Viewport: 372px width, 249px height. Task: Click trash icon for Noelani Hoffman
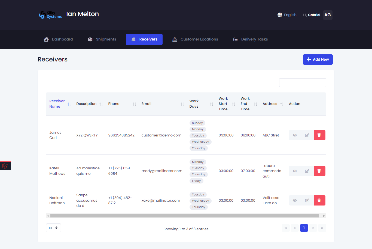pyautogui.click(x=319, y=200)
